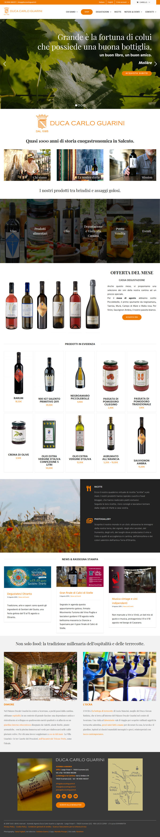Open the Rarum wine product thumbnail
The width and height of the screenshot is (160, 837).
tap(18, 373)
